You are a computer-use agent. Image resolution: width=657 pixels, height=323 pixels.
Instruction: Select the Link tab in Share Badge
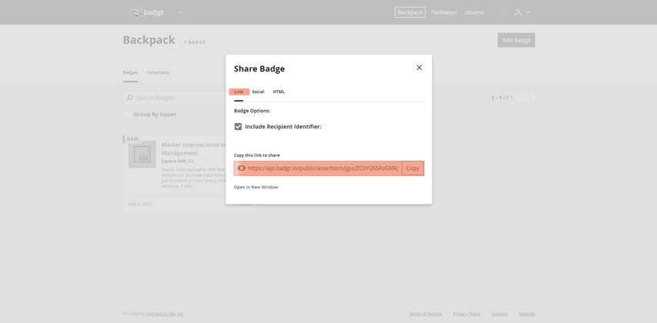click(239, 92)
